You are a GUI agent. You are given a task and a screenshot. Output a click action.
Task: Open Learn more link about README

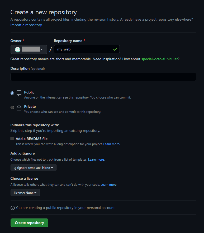[112, 144]
